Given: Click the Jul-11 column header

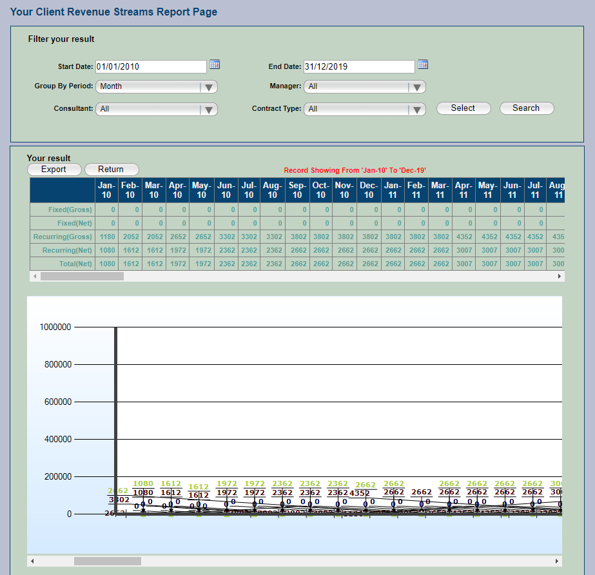Looking at the screenshot, I should click(x=535, y=190).
